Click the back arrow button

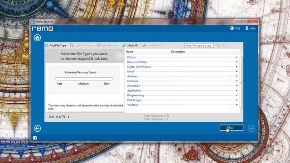click(37, 128)
